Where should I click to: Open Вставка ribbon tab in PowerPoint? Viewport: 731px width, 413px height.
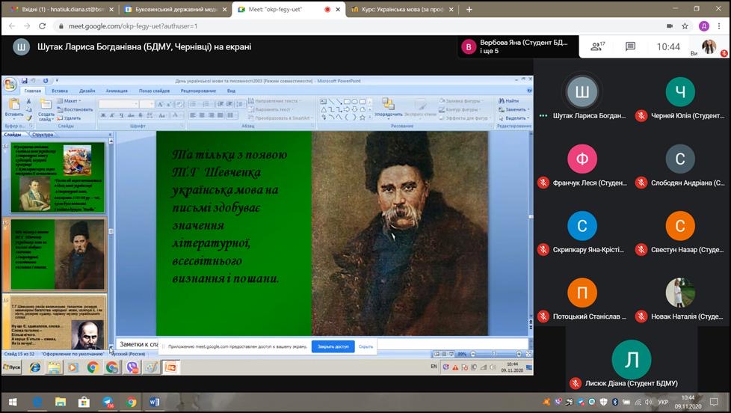click(60, 91)
